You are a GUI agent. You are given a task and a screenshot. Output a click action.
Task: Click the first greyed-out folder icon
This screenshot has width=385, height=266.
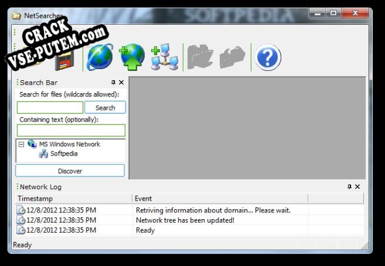200,57
